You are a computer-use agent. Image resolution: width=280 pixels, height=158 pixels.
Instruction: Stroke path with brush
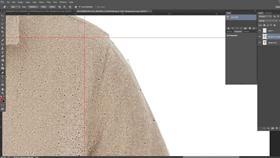coord(233,28)
